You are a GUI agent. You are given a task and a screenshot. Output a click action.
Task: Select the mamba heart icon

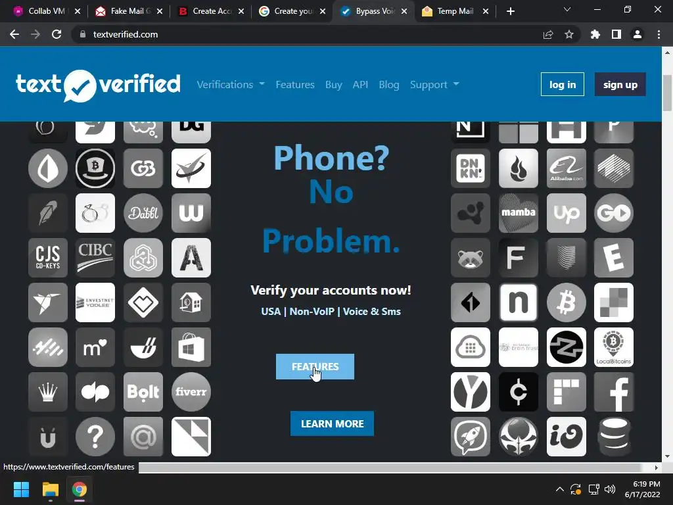pos(519,213)
